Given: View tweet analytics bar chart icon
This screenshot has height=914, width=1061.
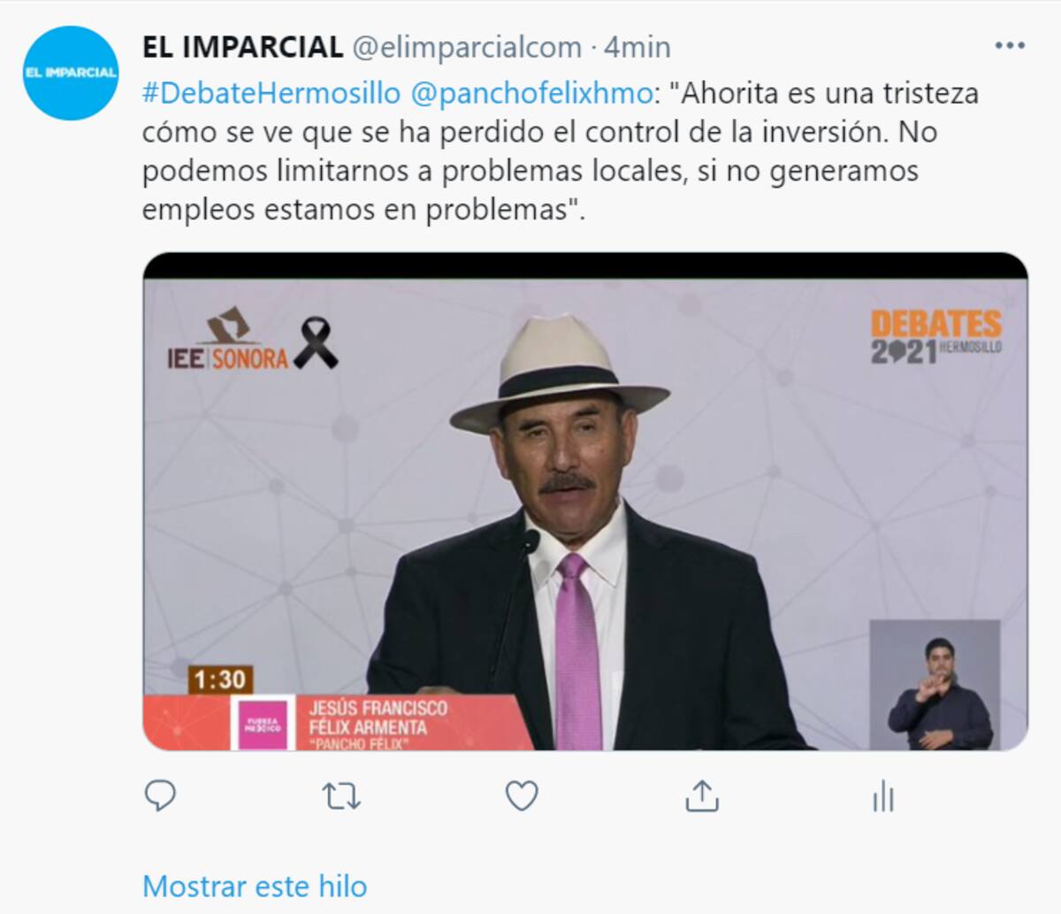Looking at the screenshot, I should pos(883,796).
